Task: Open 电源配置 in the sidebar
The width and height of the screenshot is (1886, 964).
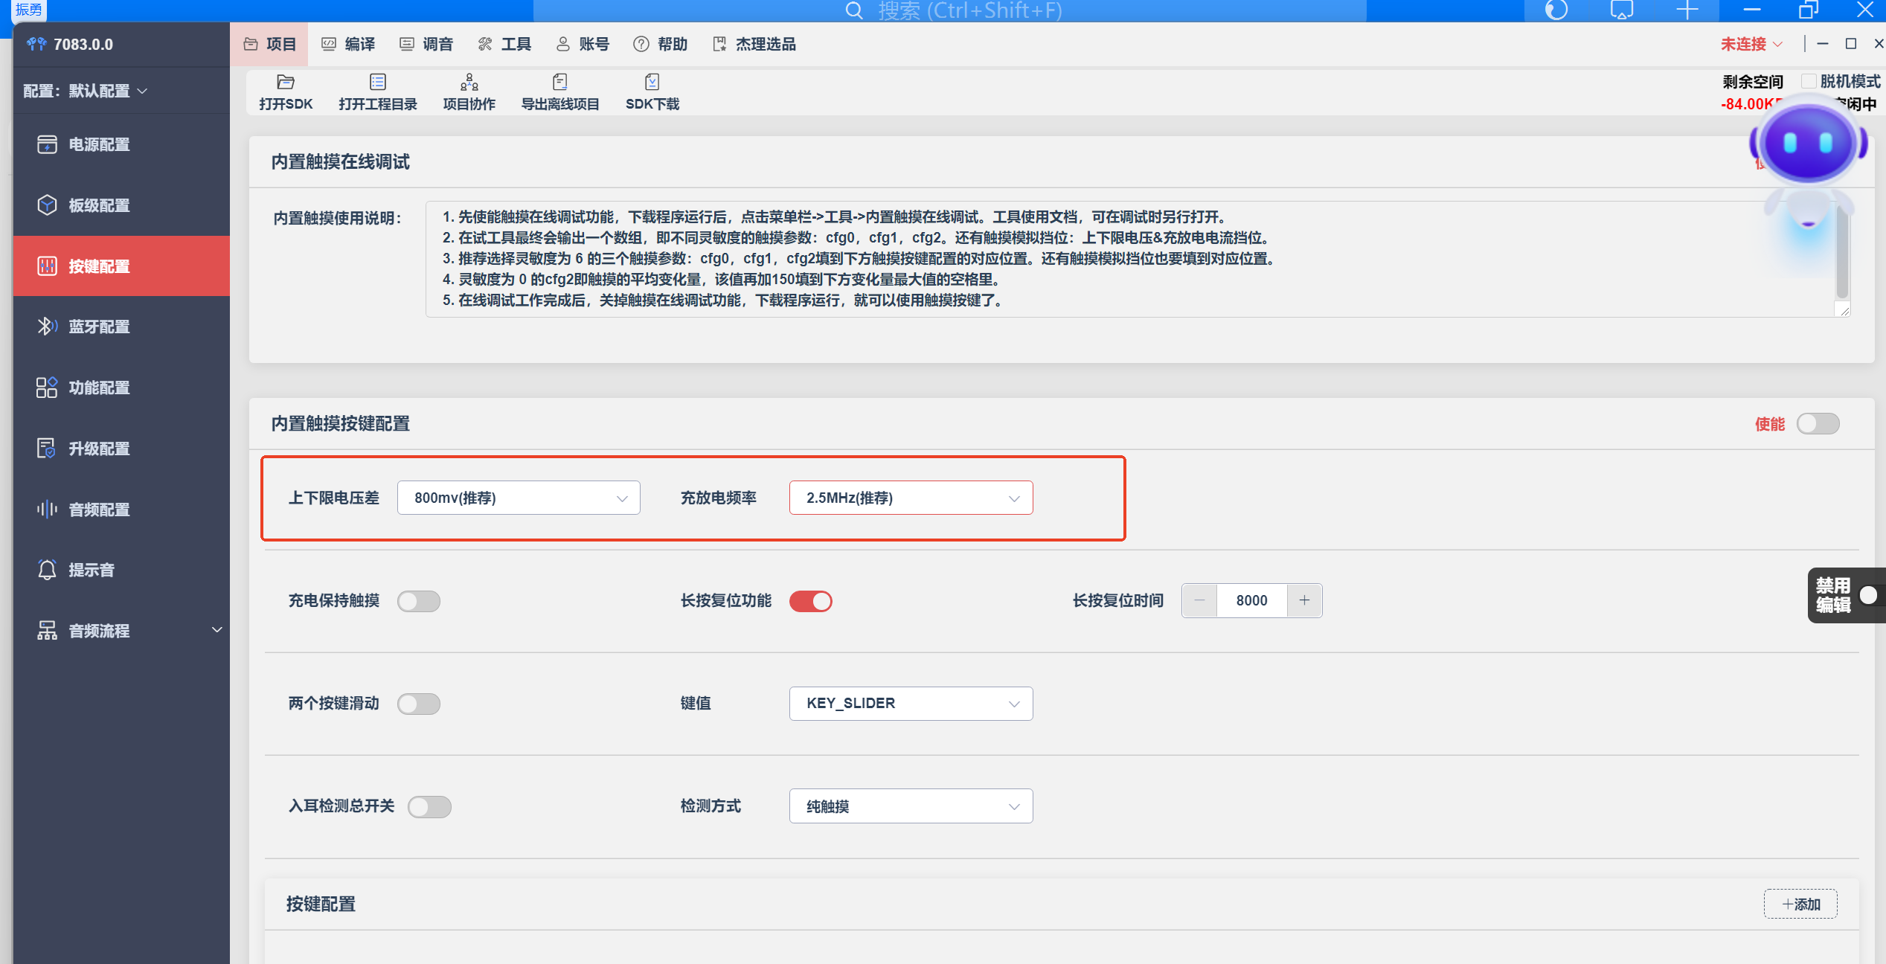Action: click(x=121, y=144)
